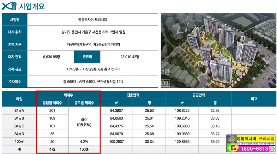Select the 건축 규모 row label
The image size is (277, 154).
(15, 69)
